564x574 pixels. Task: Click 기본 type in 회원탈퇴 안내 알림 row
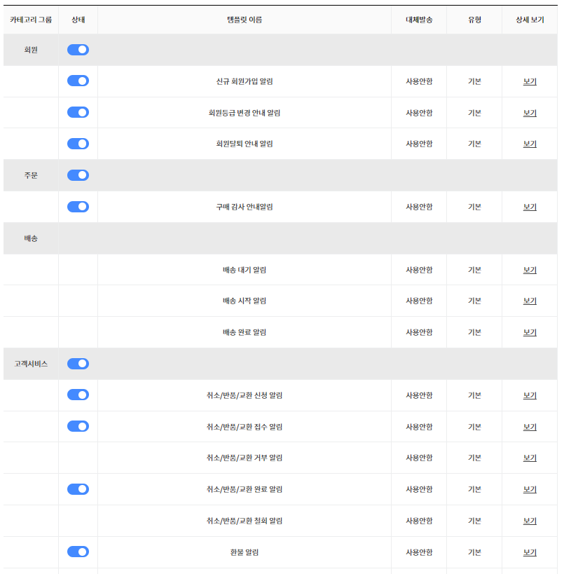point(474,144)
